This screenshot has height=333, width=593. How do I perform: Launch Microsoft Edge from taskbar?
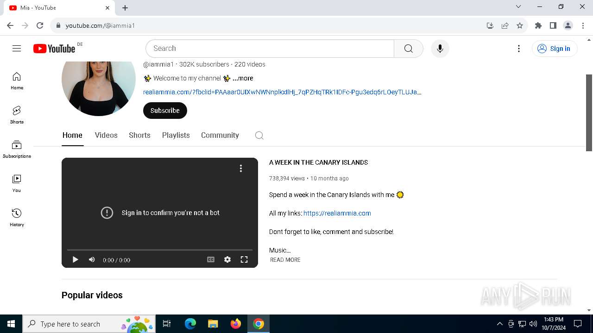click(x=190, y=324)
